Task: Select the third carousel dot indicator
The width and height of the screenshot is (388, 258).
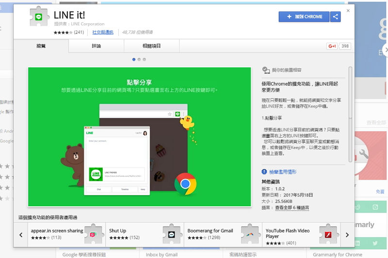Action: [x=144, y=60]
